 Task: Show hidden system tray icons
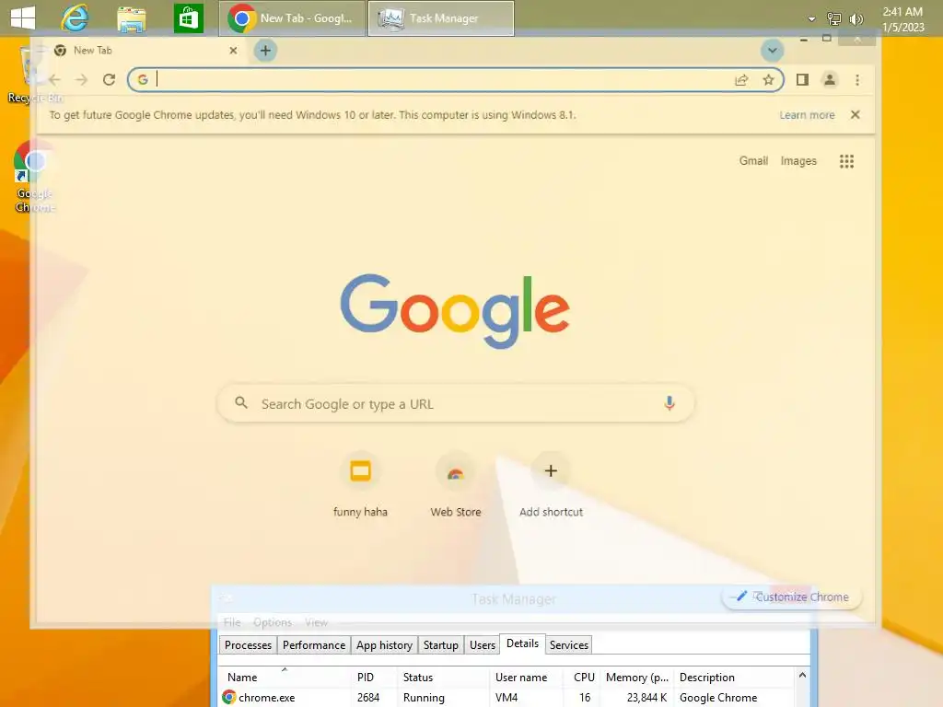[x=811, y=19]
